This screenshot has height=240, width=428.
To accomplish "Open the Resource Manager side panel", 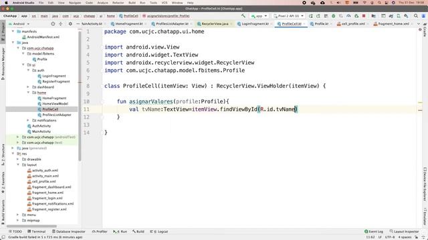I will tap(3, 63).
